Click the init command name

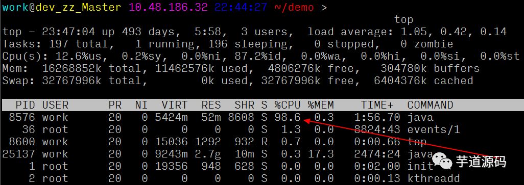click(x=420, y=166)
